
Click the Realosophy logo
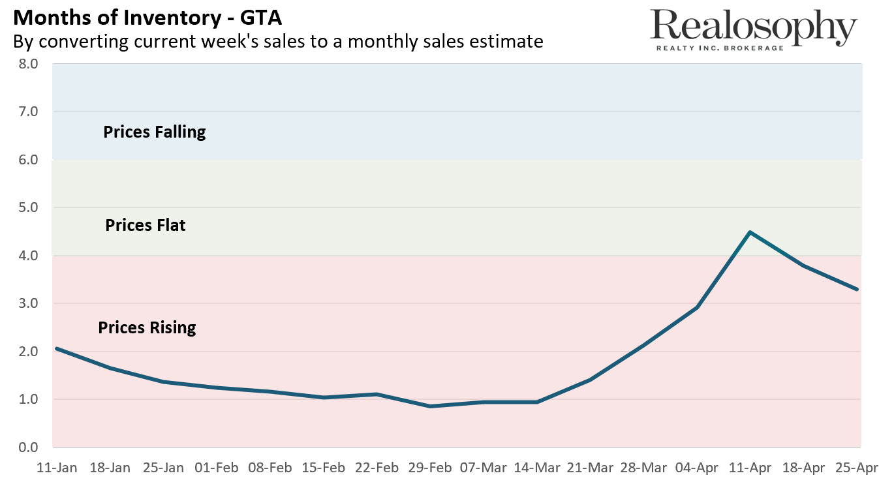[753, 29]
